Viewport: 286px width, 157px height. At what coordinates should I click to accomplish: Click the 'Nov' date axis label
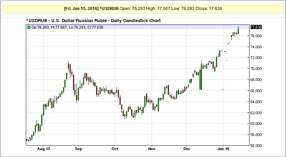(x=152, y=149)
